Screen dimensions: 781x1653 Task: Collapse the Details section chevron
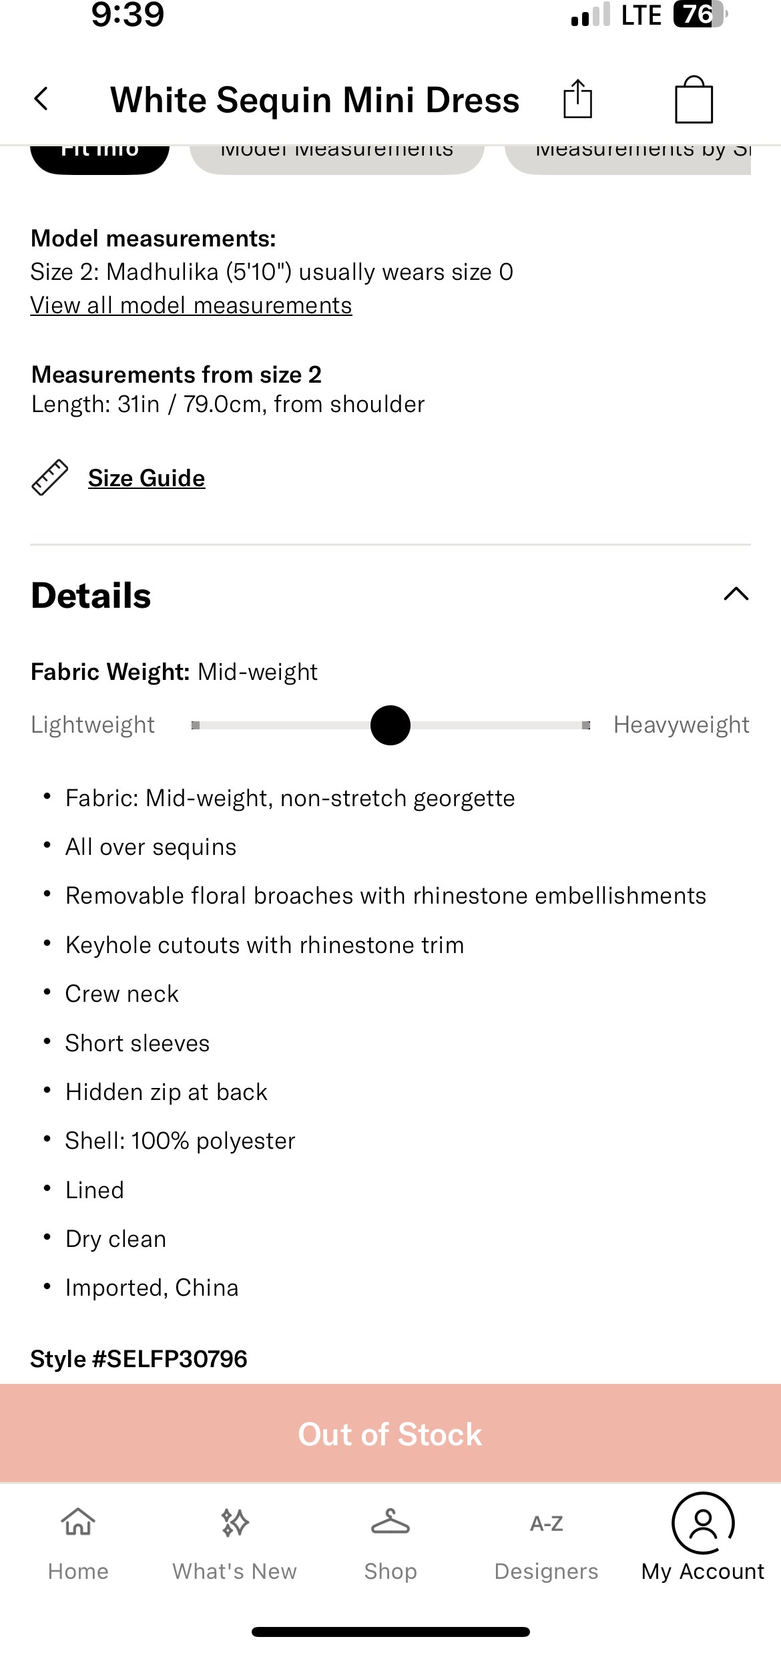click(736, 594)
